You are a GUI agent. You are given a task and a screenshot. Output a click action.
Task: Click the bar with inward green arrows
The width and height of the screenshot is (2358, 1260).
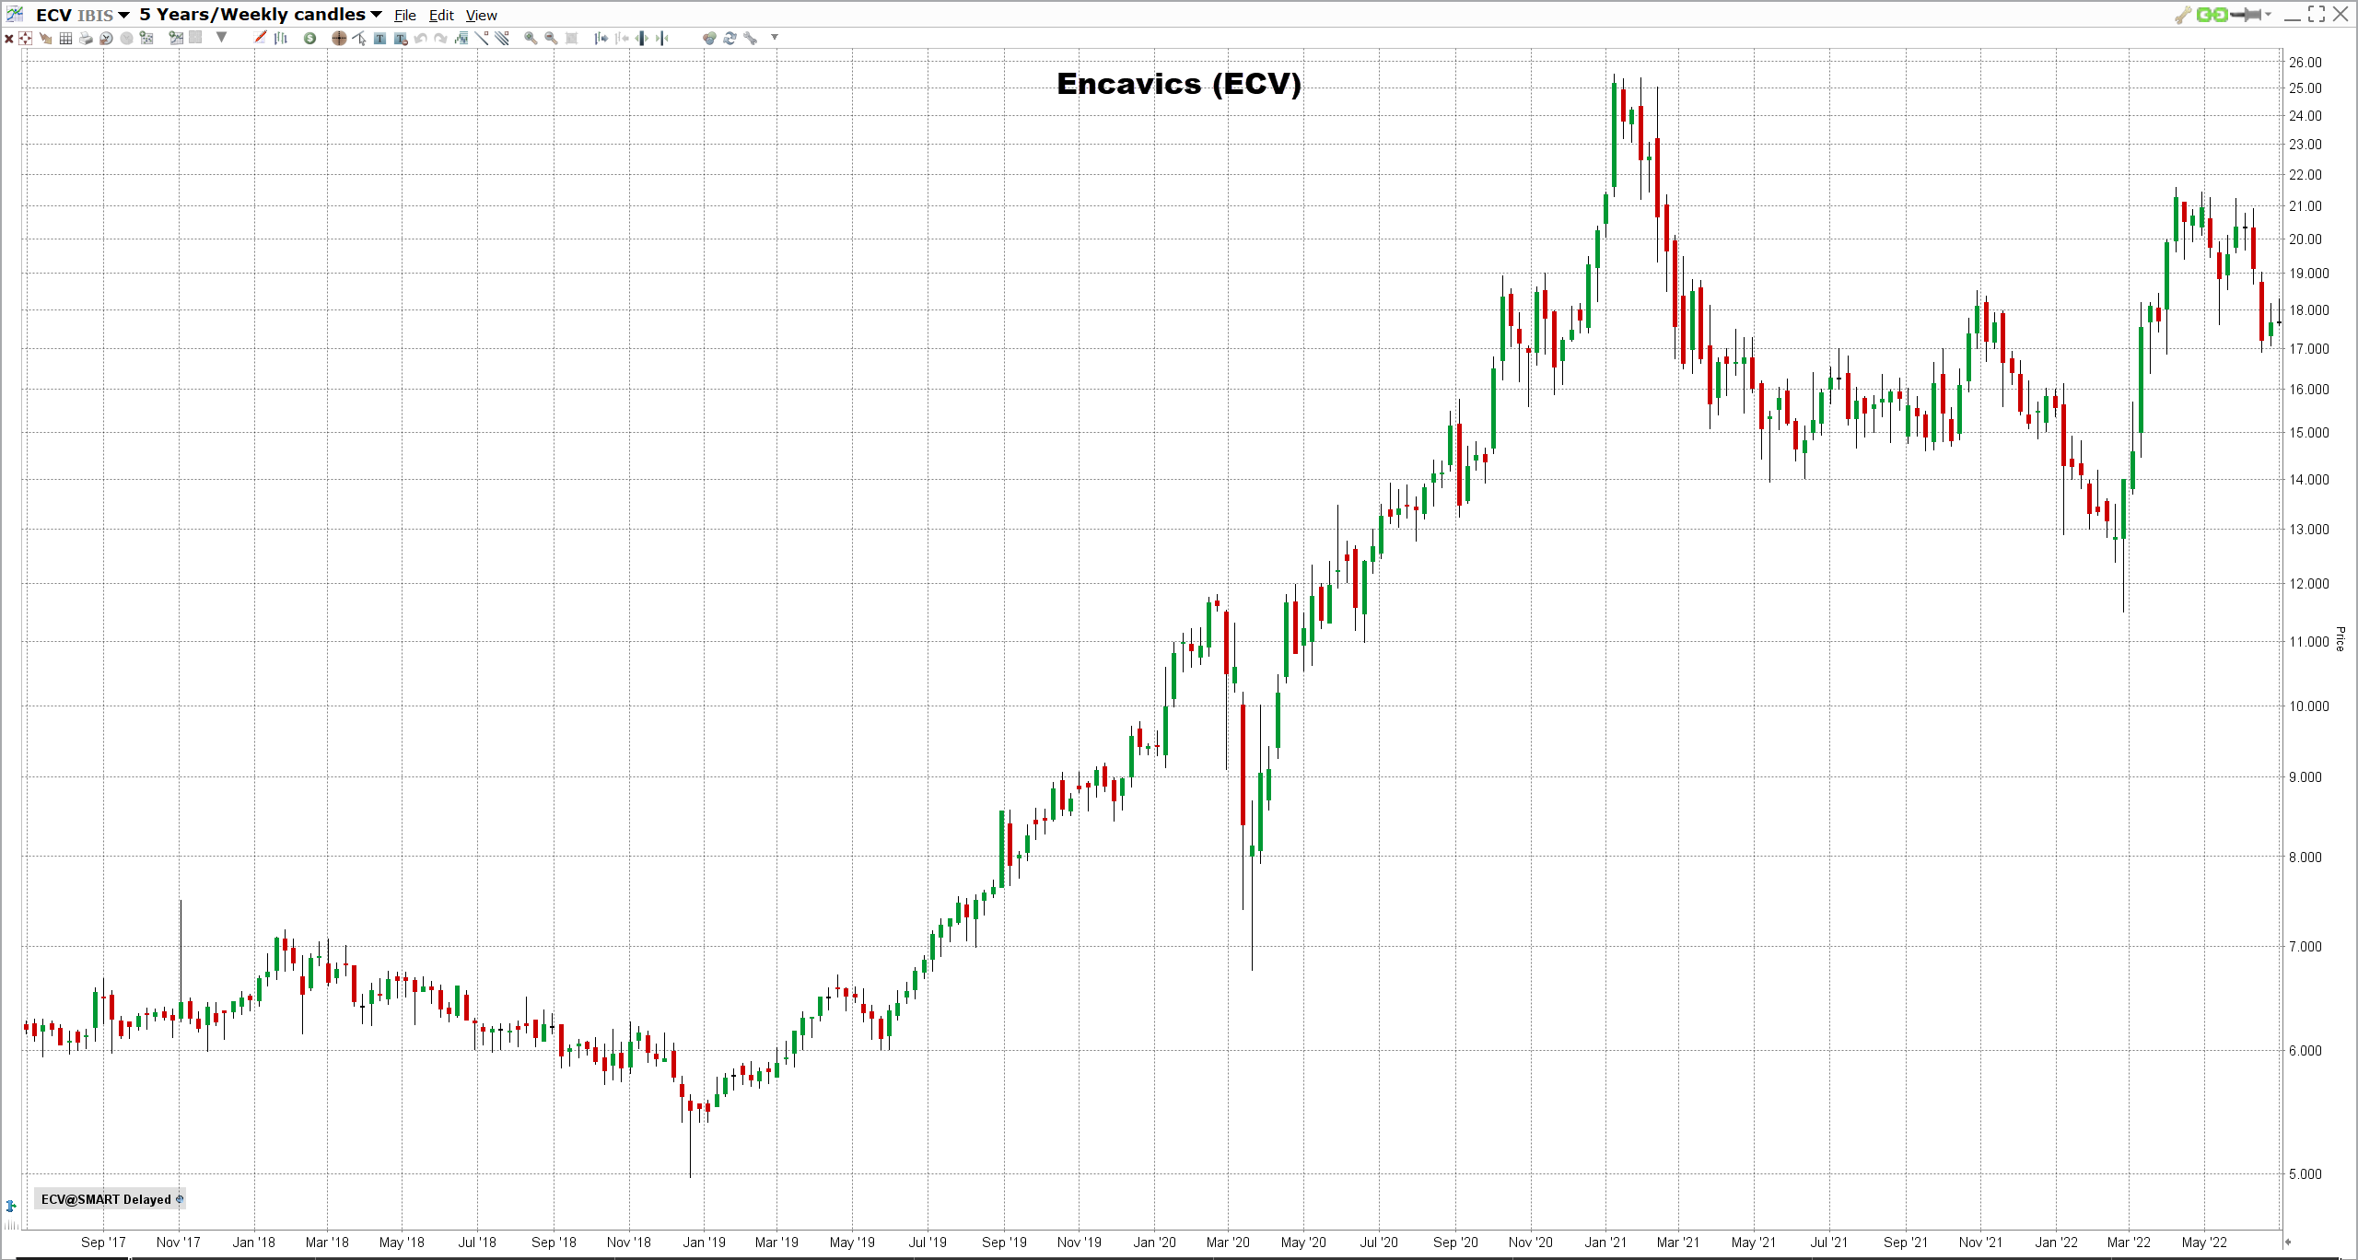(x=662, y=38)
